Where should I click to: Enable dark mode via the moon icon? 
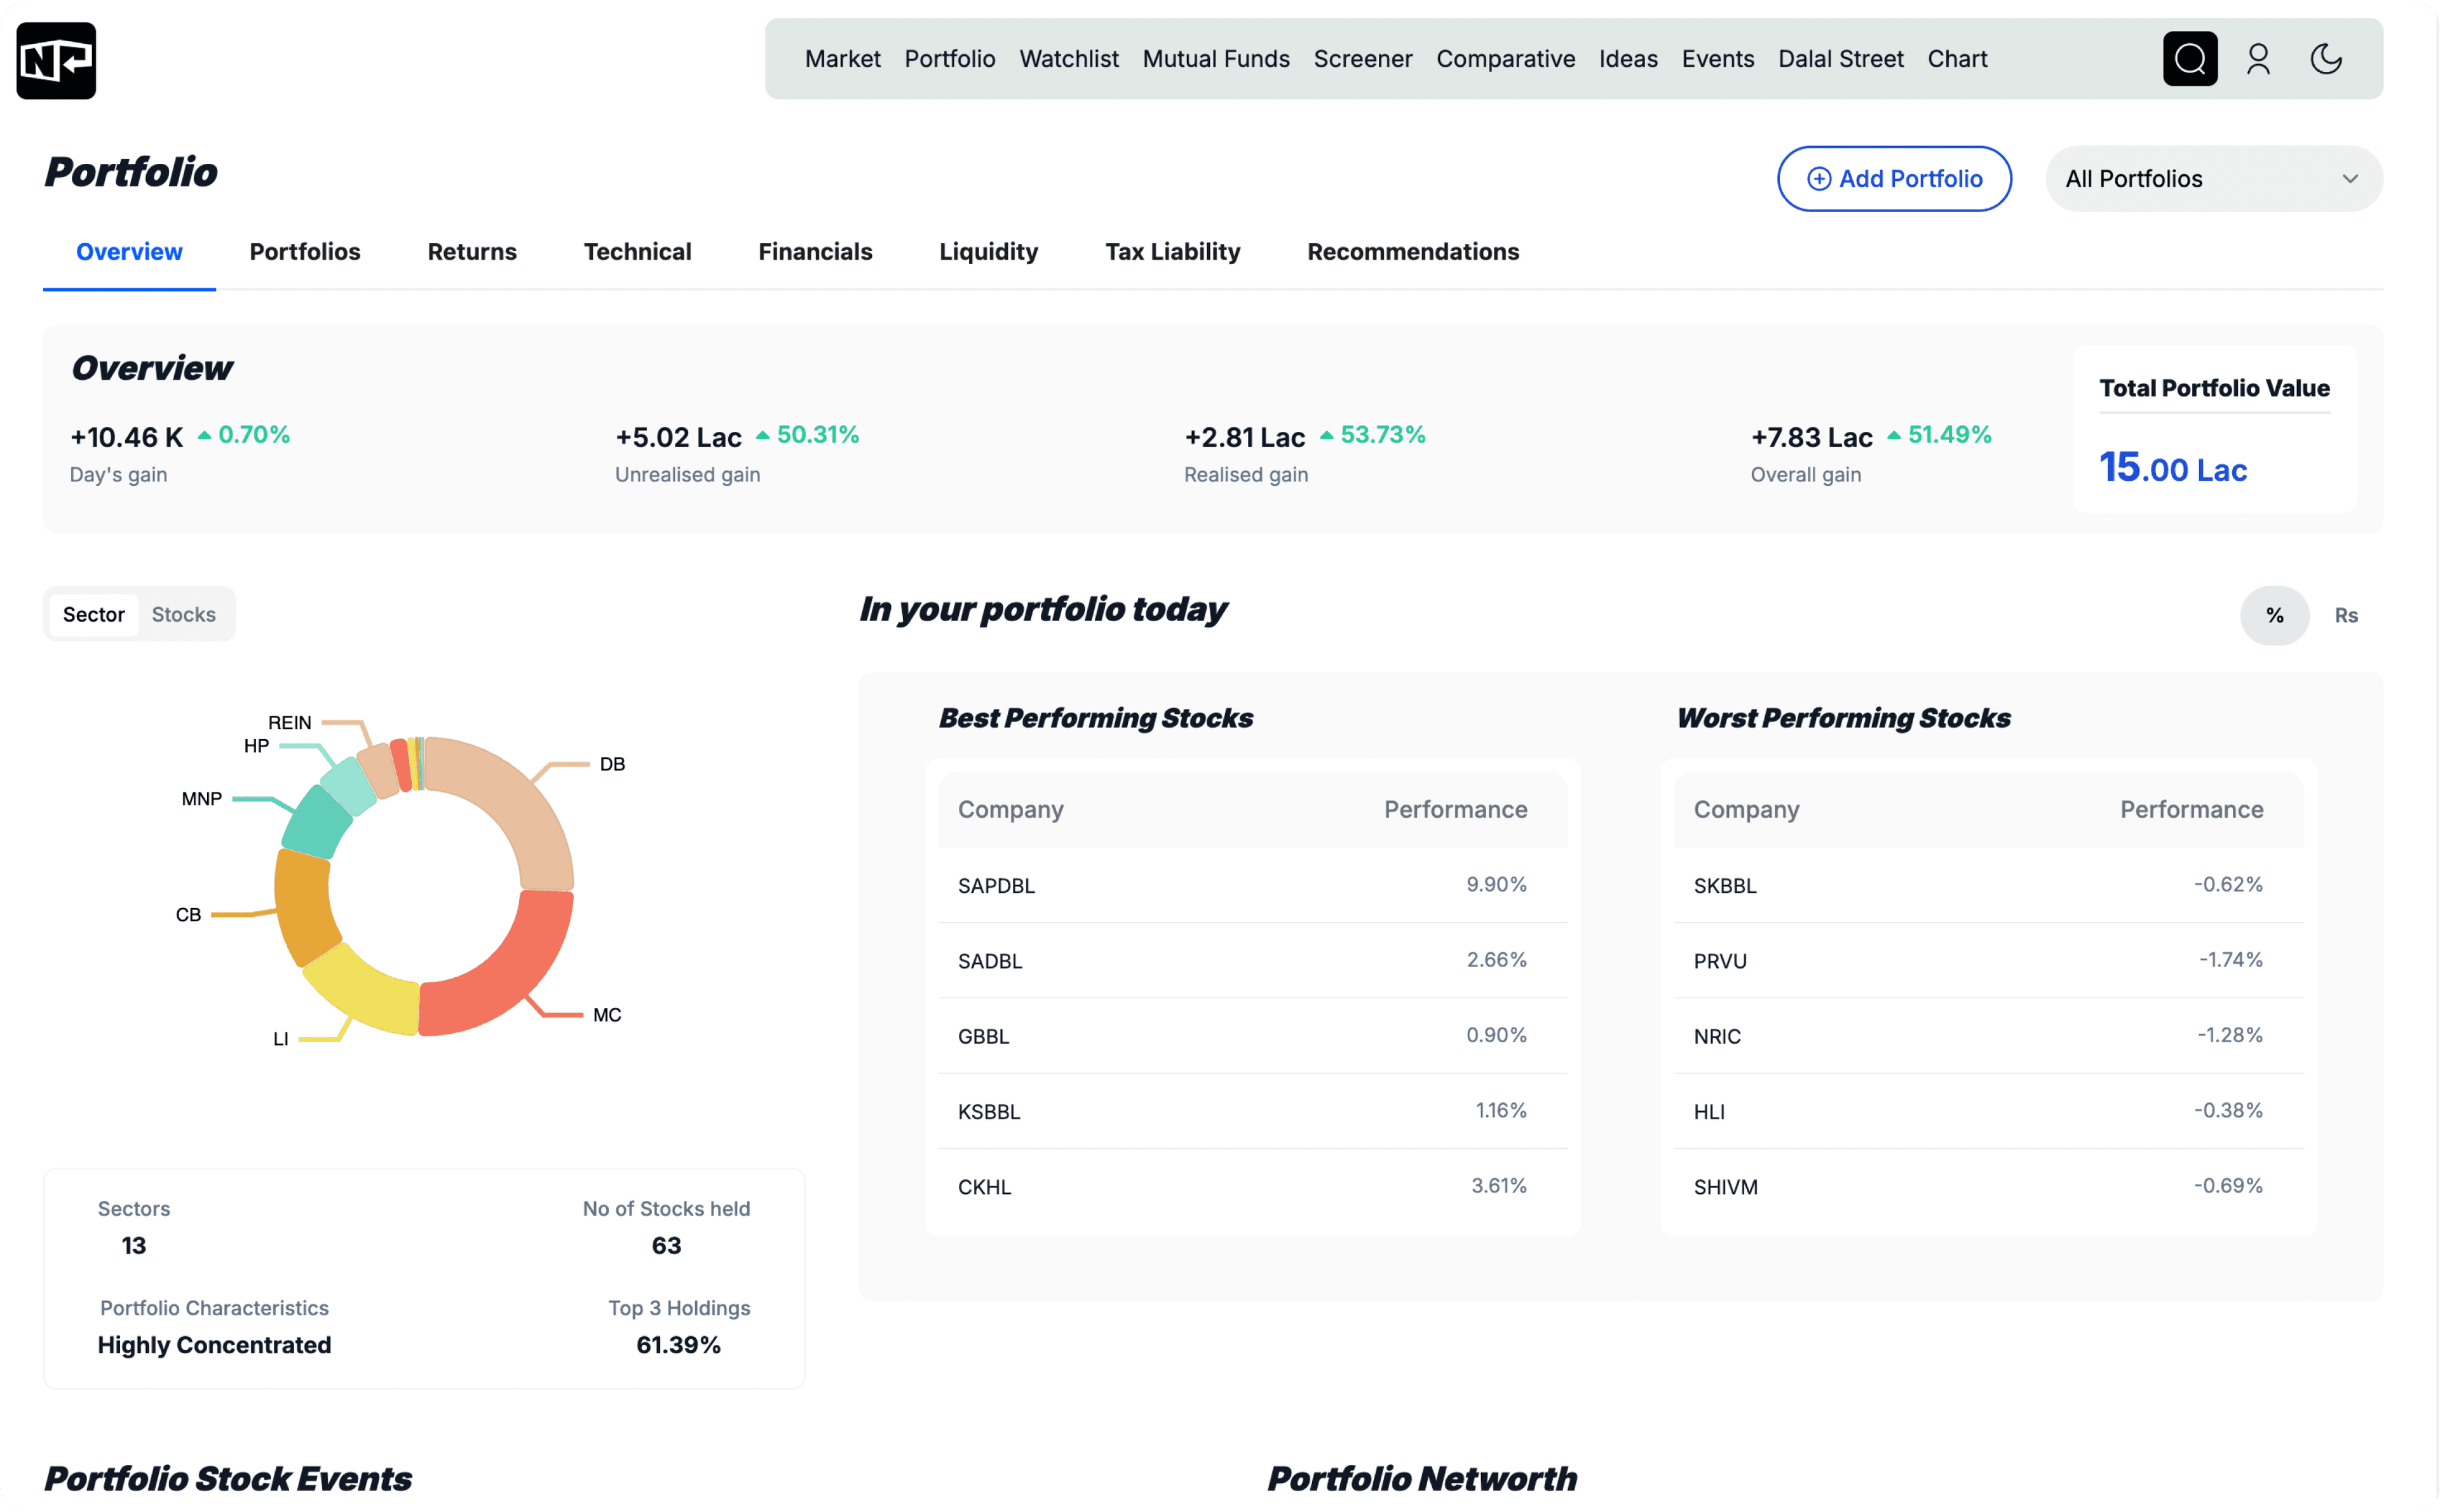(x=2326, y=59)
